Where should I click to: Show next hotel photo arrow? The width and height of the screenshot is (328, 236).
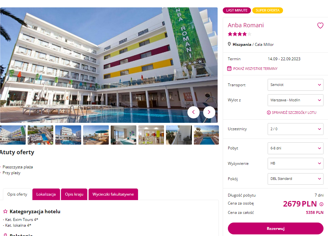(x=209, y=112)
